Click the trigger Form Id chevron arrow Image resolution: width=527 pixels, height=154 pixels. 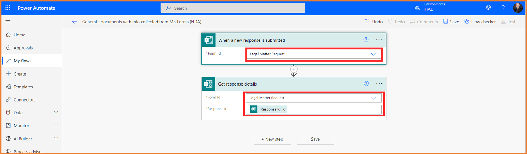point(373,54)
